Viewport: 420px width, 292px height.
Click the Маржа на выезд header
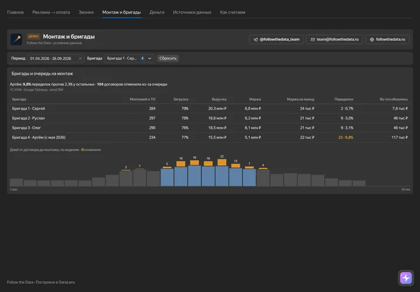pos(300,99)
